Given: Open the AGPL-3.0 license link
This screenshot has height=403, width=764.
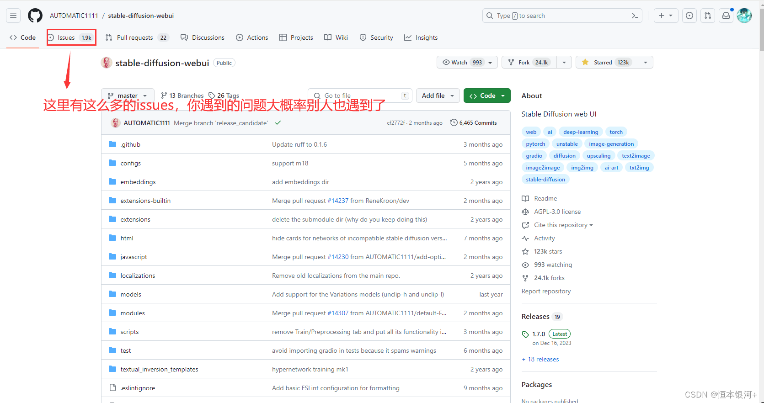Looking at the screenshot, I should pos(551,212).
